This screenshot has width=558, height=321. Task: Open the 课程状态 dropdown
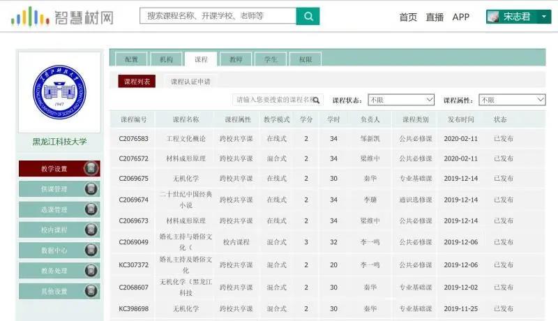pyautogui.click(x=400, y=100)
